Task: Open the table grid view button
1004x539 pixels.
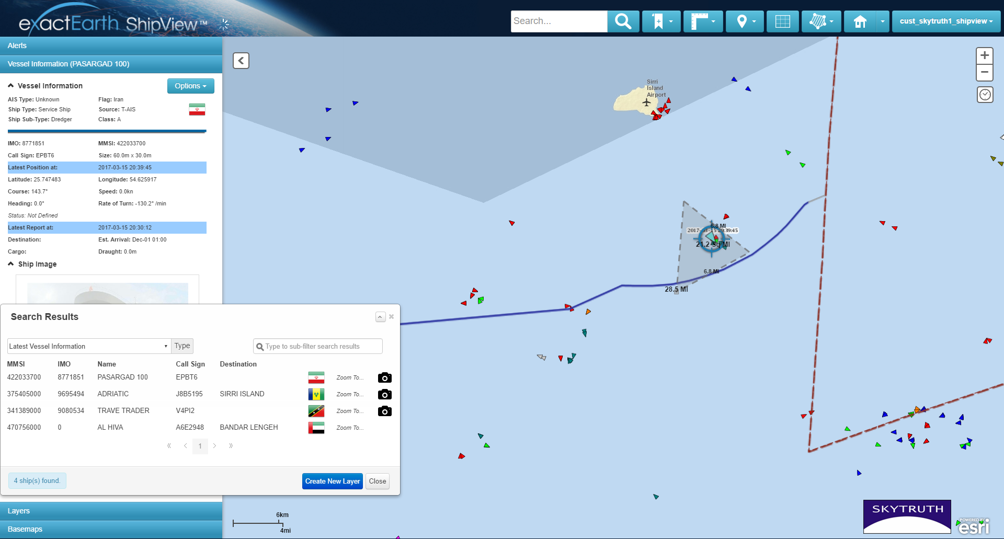Action: point(782,21)
